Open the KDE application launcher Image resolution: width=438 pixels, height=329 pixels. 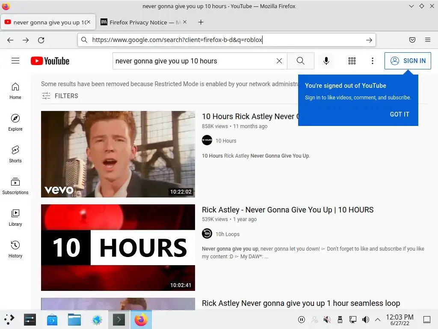tap(9, 320)
